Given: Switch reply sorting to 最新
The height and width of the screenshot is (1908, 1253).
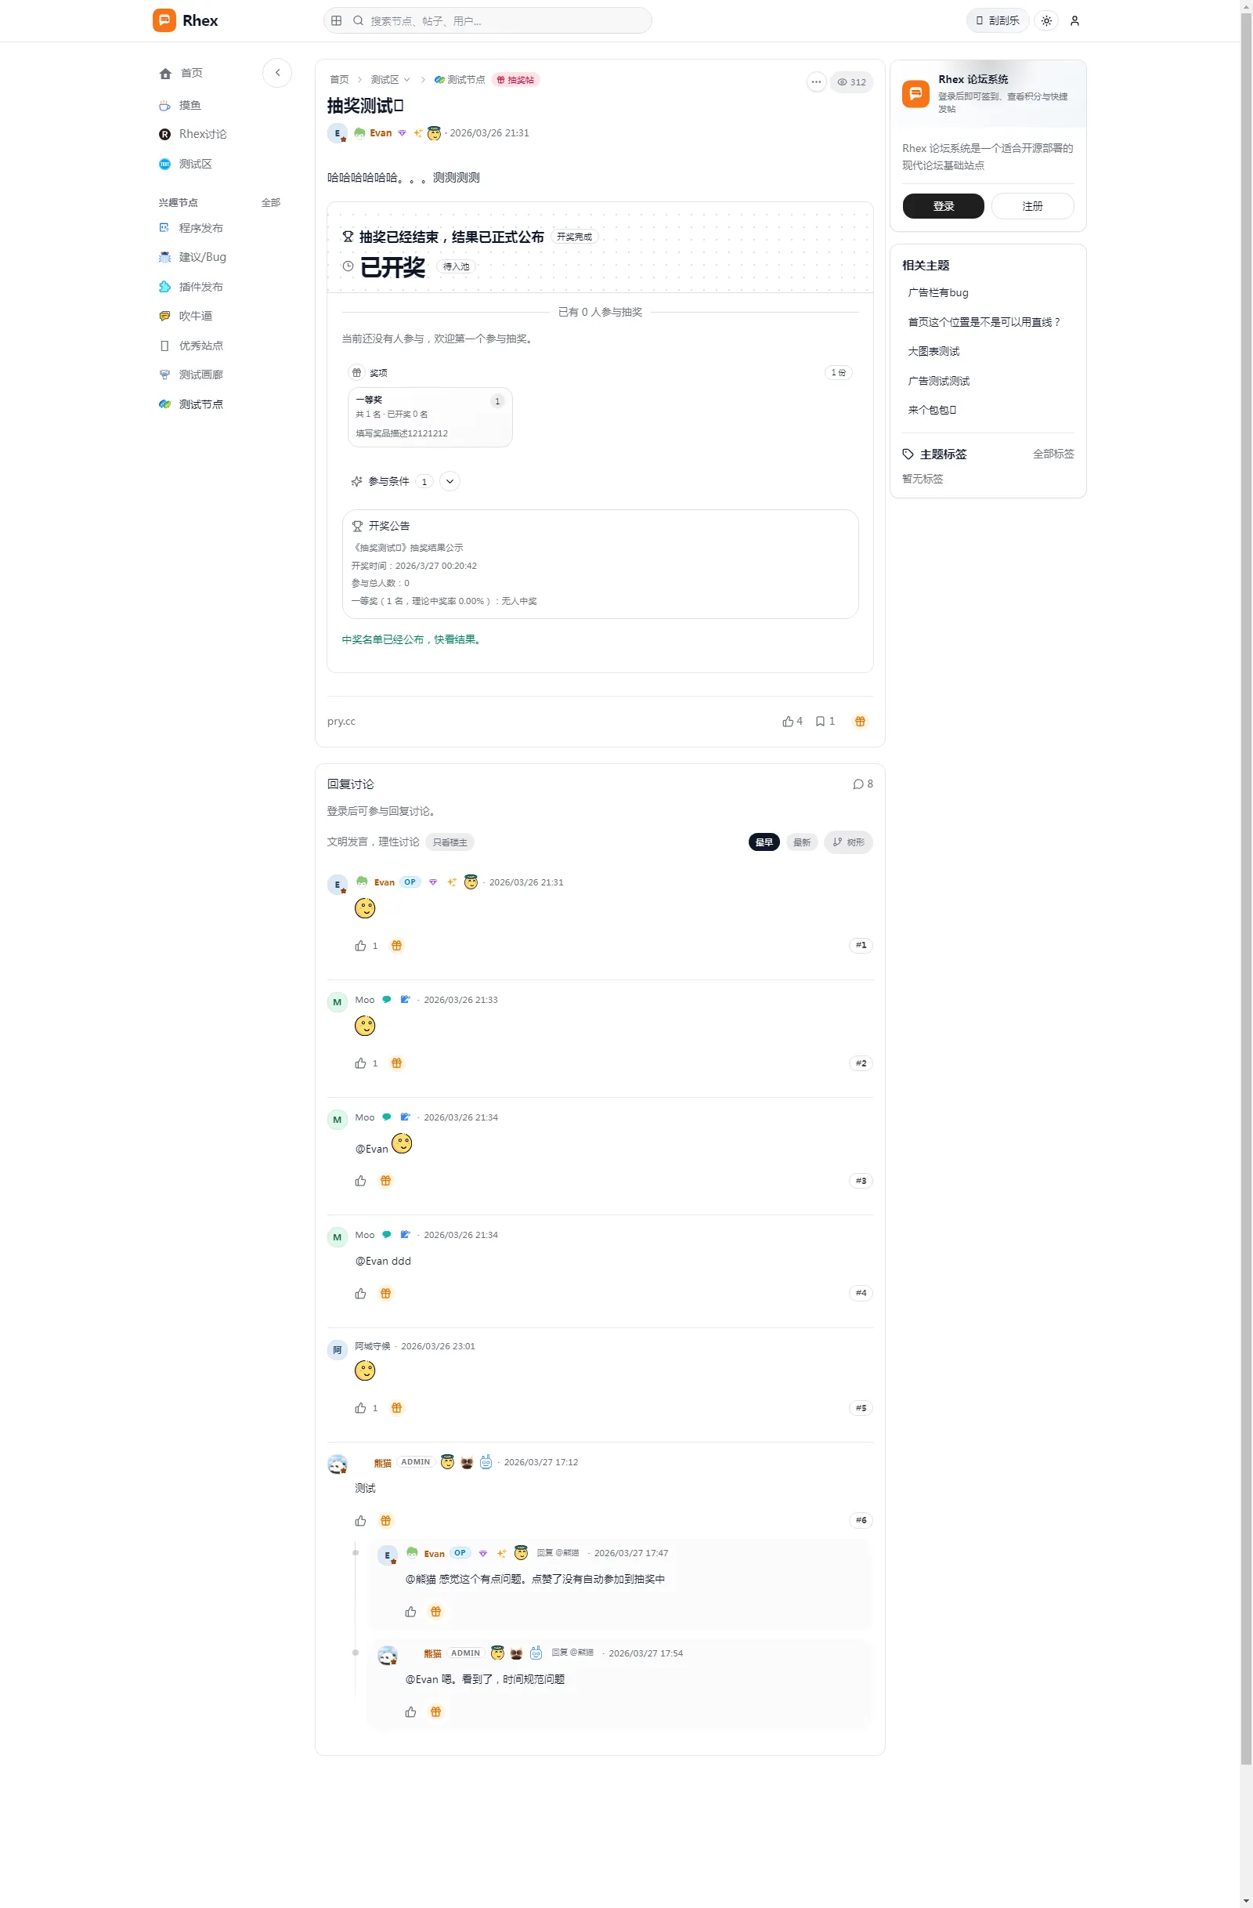Looking at the screenshot, I should (x=802, y=842).
